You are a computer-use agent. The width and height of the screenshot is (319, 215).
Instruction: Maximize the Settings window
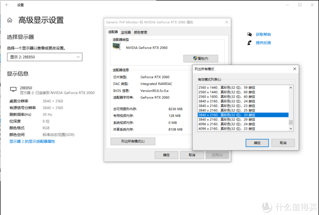click(300, 5)
